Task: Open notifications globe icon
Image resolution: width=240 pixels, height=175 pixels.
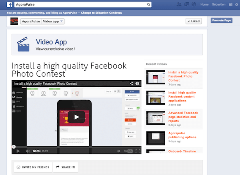Action: [194, 4]
